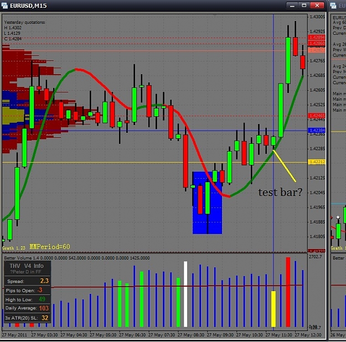Click the 'THV V4 Info' panel header
The height and width of the screenshot is (342, 346).
27,266
